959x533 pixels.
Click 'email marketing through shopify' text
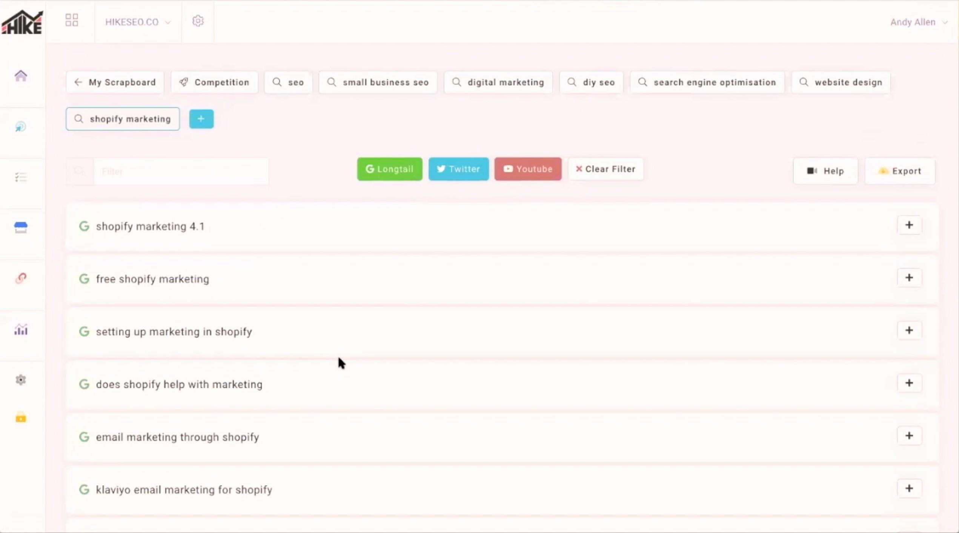pyautogui.click(x=177, y=437)
